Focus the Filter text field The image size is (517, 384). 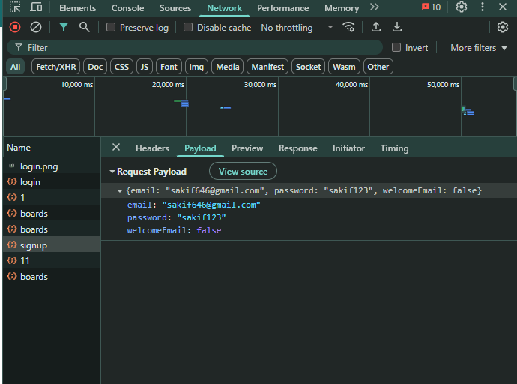tap(195, 48)
